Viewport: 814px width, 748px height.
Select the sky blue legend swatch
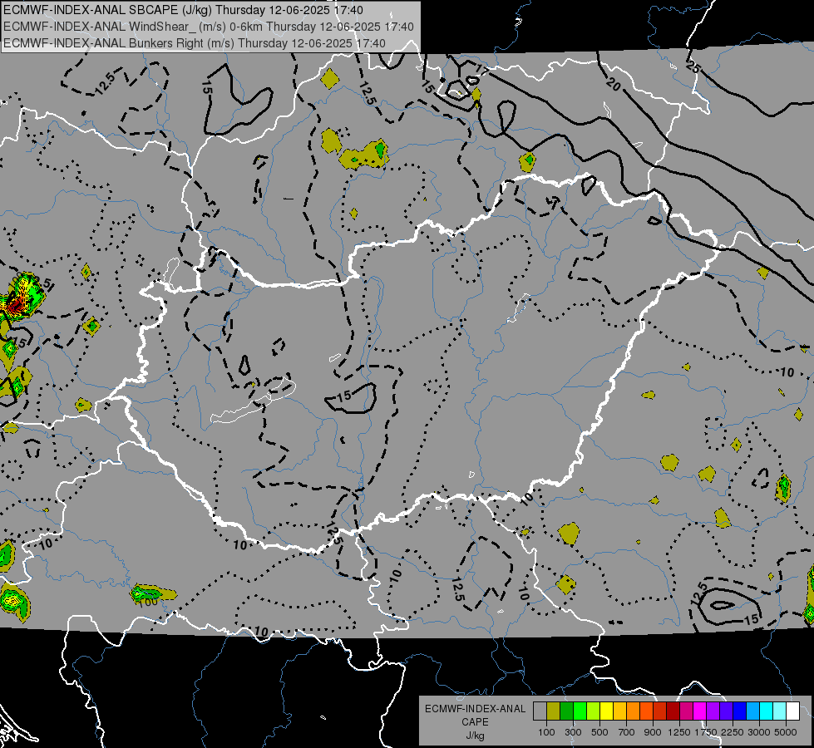point(752,711)
